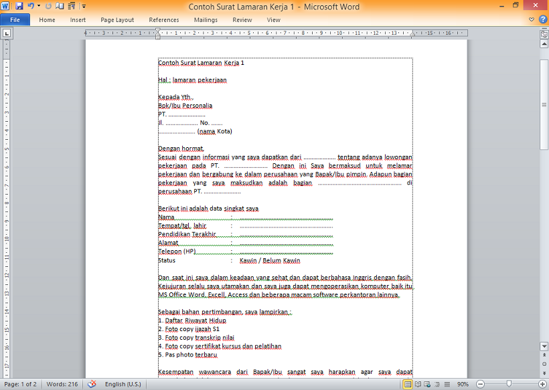The width and height of the screenshot is (549, 390).
Task: Expand the ribbon display options chevron
Action: pos(531,19)
